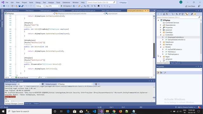The image size is (203, 114).
Task: Open Microsoft Edge from the taskbar
Action: click(x=68, y=111)
